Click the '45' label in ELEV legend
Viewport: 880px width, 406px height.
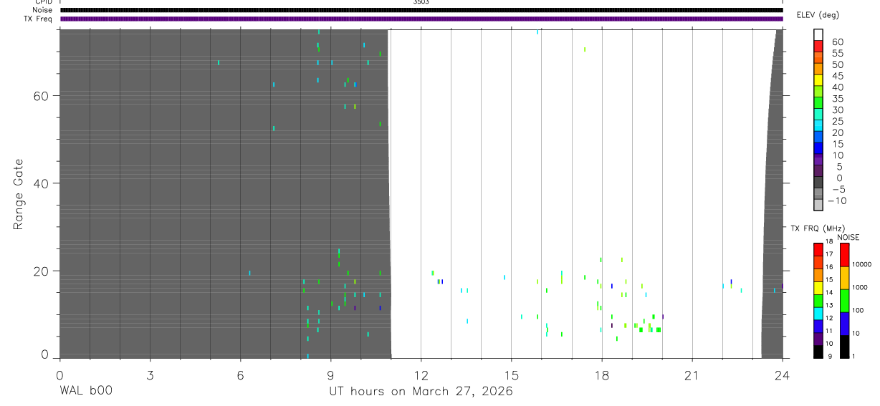pos(838,76)
